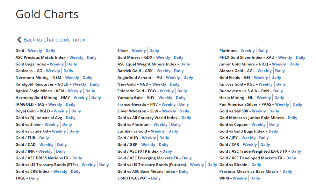Image resolution: width=316 pixels, height=191 pixels.
Task: Open Hecla Mining HL Weekly chart
Action: (264, 97)
